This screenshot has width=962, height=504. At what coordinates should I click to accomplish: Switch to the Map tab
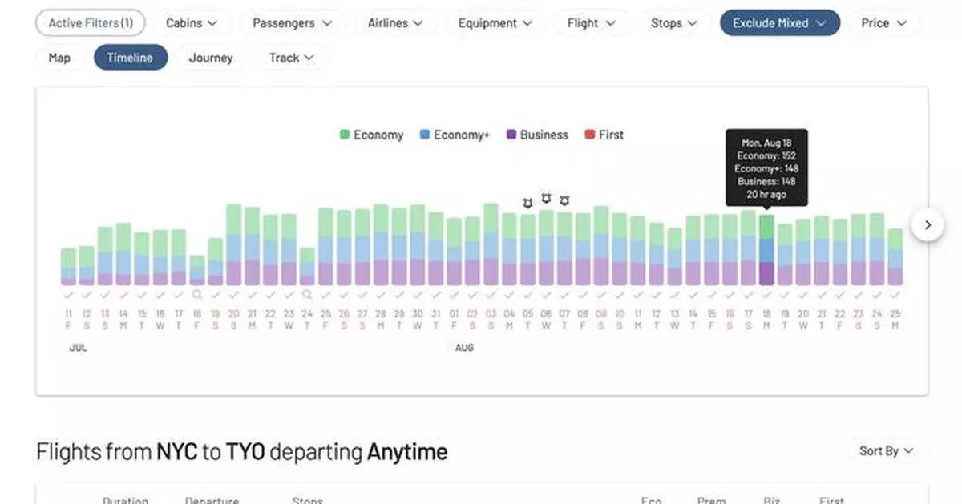59,57
